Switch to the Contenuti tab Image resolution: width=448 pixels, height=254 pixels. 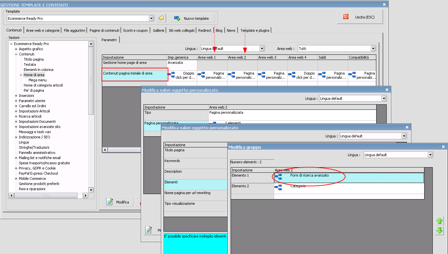pos(14,30)
